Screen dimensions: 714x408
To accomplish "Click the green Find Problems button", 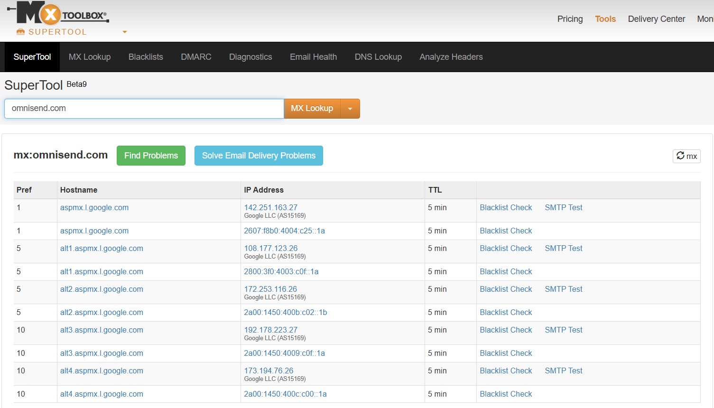I will pyautogui.click(x=151, y=156).
